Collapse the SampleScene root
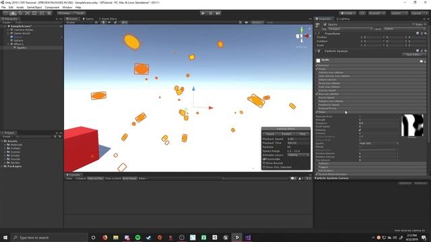 tap(5, 26)
